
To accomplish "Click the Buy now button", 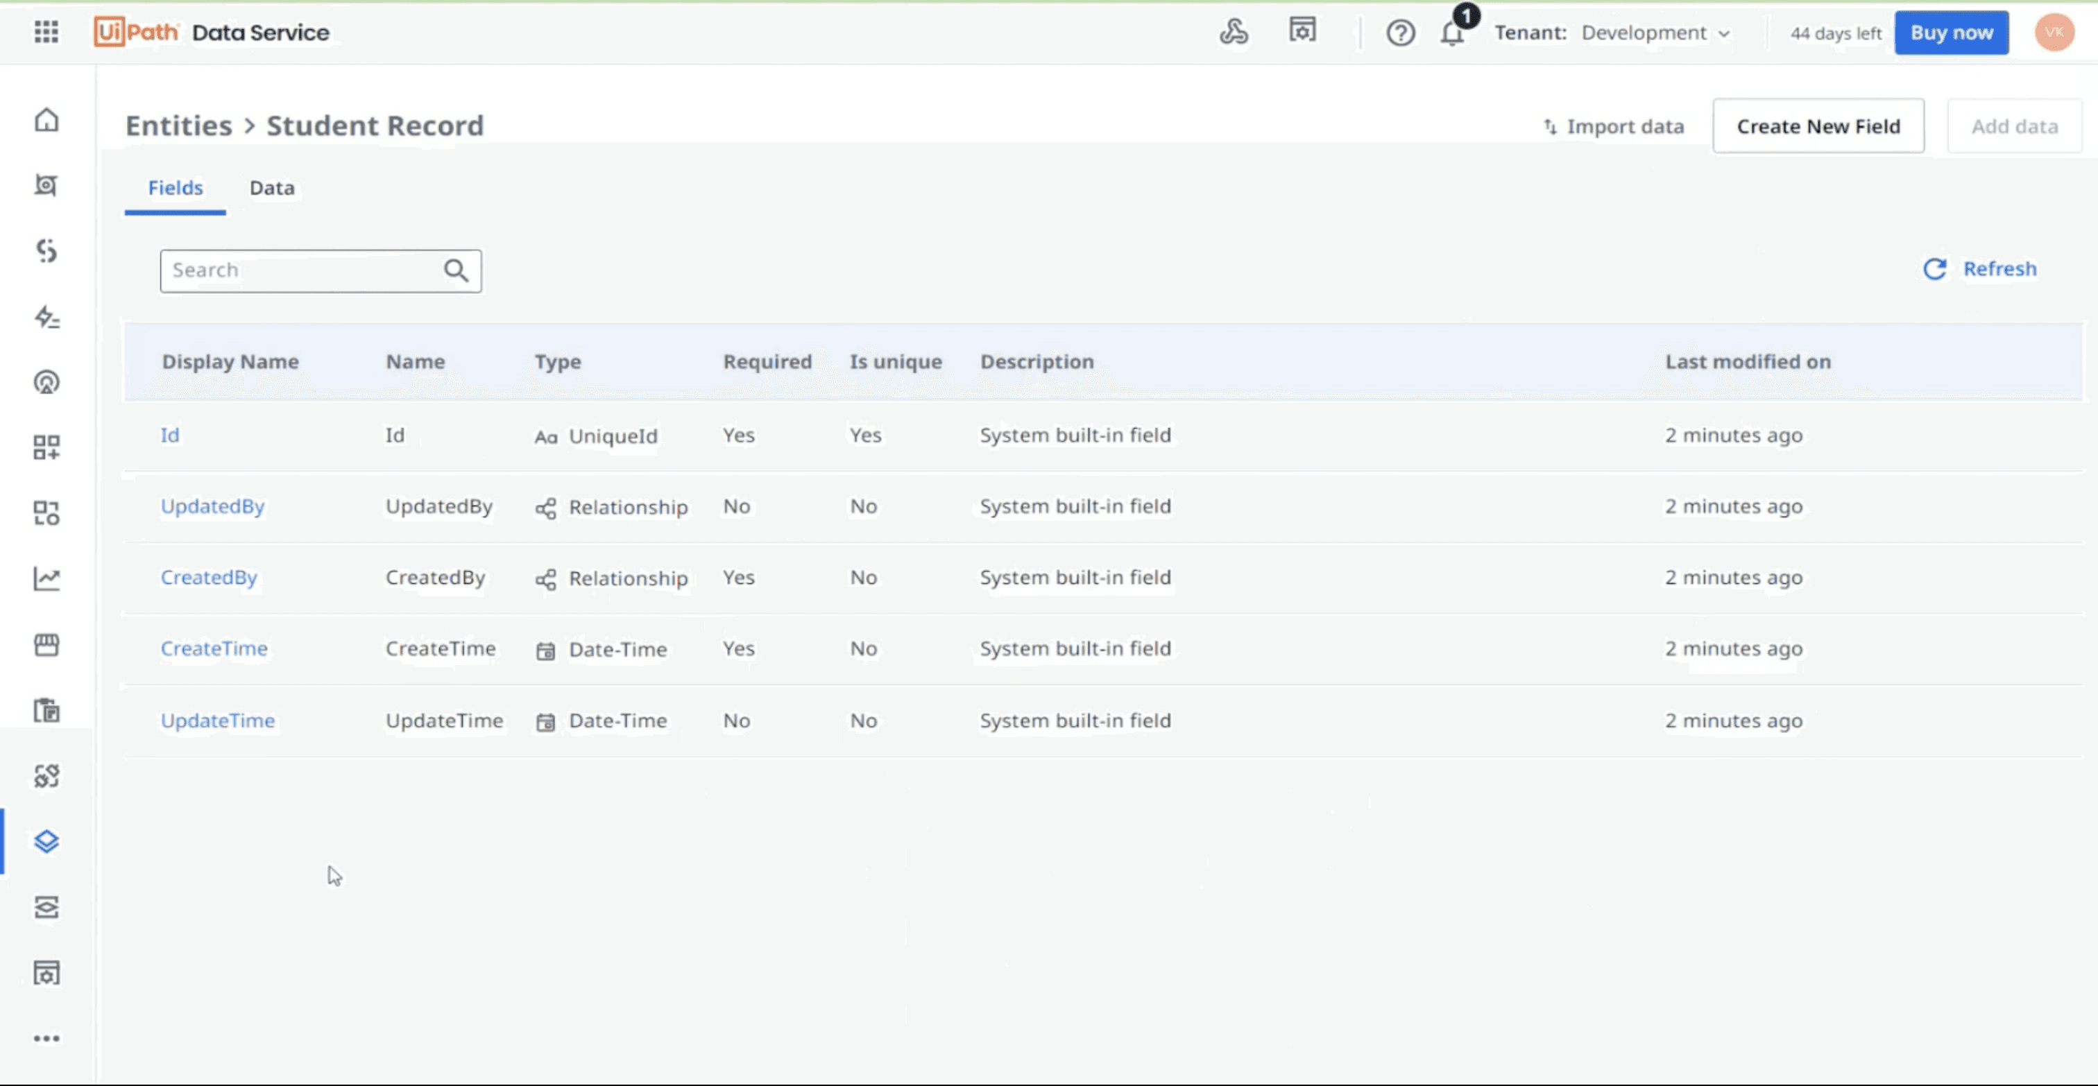I will point(1951,33).
